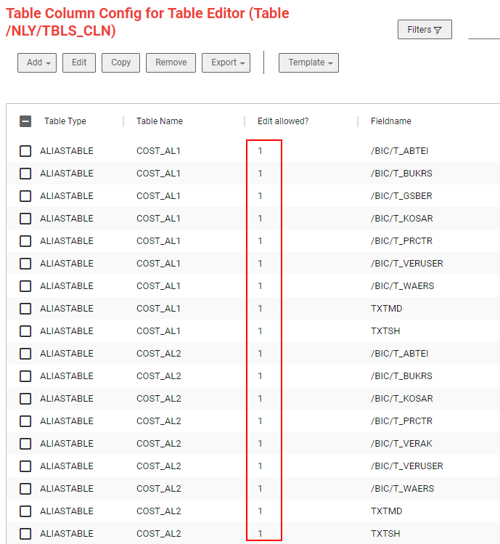Select COST_AL2 /BIC/T_KOSAR fieldname cell
This screenshot has width=500, height=544.
tap(402, 399)
